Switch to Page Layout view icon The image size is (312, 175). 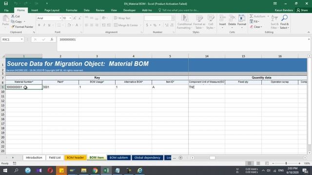[258, 163]
